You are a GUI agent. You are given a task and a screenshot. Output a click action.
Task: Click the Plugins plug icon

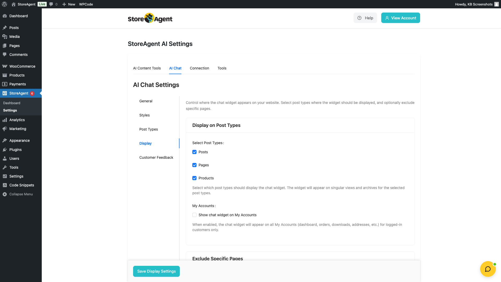pyautogui.click(x=5, y=150)
